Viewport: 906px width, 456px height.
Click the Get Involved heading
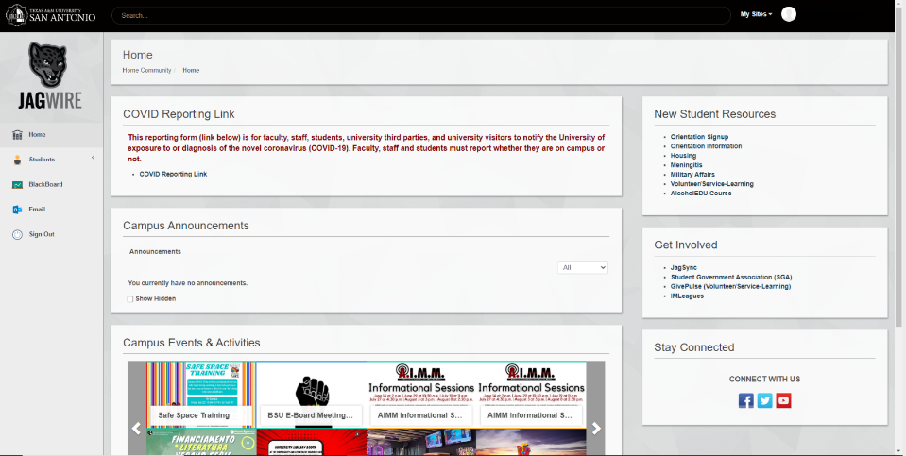click(x=685, y=245)
